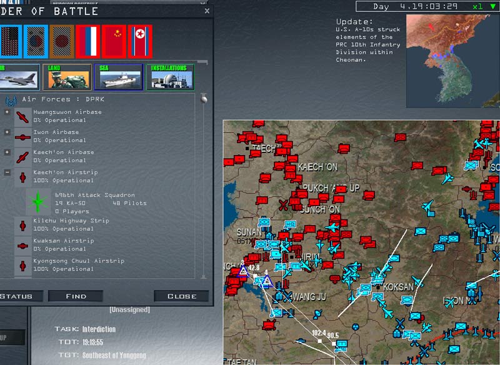The height and width of the screenshot is (365, 500).
Task: Click the Find button
Action: point(76,296)
